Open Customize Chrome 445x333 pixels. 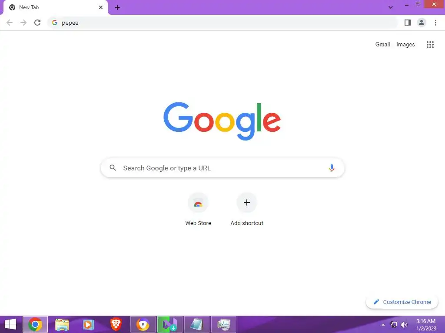tap(402, 302)
